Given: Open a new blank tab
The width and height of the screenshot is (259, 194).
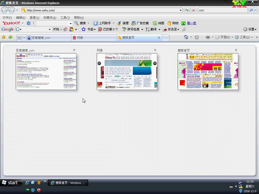Looking at the screenshot, I should point(166,38).
